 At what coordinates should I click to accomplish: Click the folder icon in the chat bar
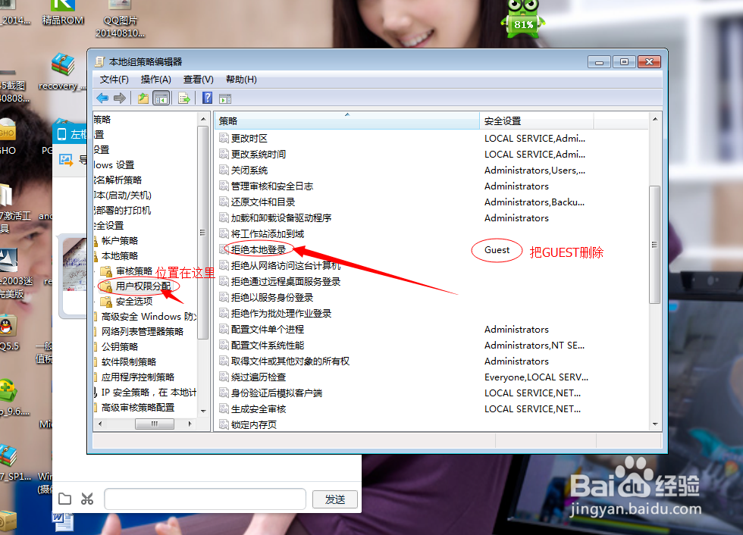click(65, 499)
